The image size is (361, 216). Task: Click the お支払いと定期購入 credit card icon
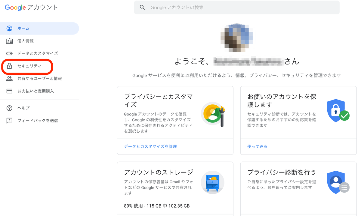point(9,91)
